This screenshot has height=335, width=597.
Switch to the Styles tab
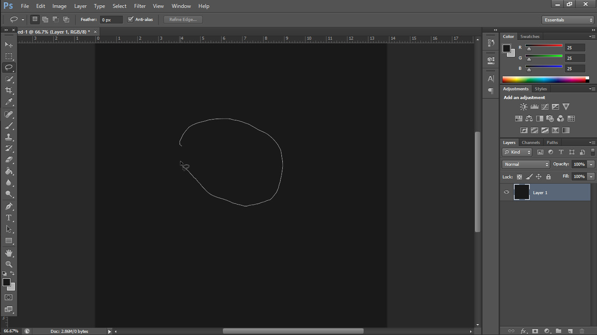541,89
